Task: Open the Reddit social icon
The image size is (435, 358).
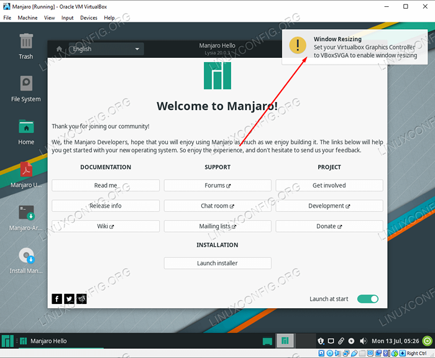Action: point(81,299)
